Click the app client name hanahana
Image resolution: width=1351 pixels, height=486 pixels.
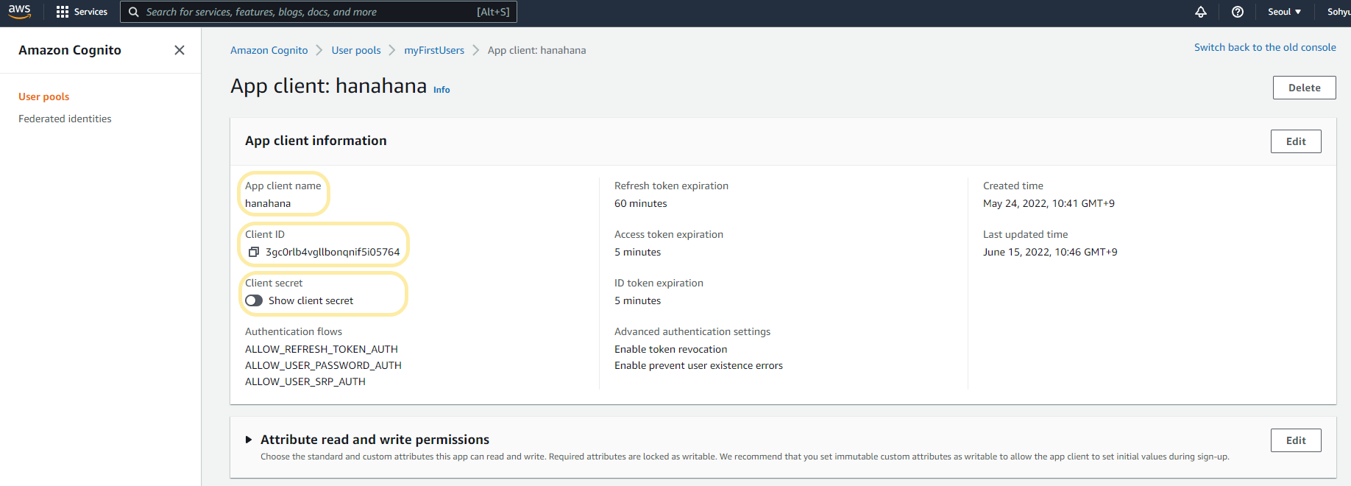tap(268, 203)
